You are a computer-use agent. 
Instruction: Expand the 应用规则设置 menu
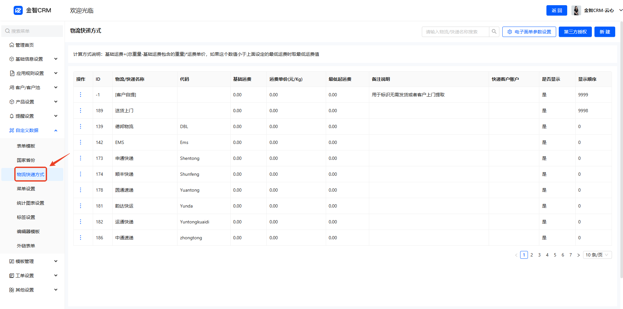56,73
